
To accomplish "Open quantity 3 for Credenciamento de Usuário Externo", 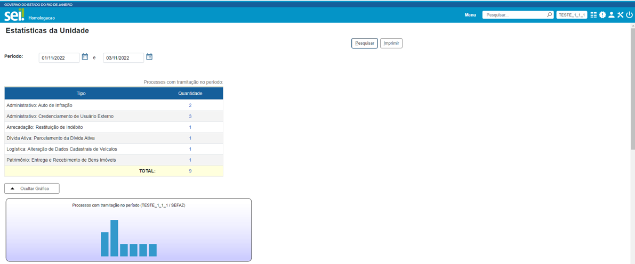I will [190, 116].
